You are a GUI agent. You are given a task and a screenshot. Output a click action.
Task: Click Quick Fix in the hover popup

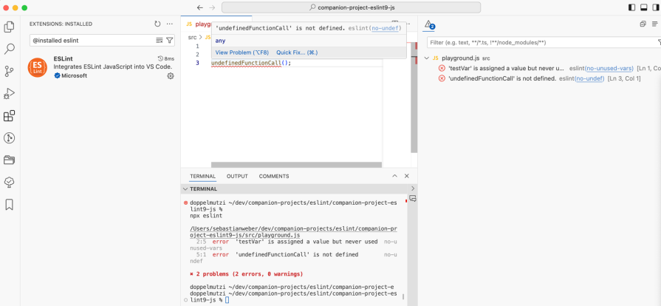pyautogui.click(x=296, y=52)
